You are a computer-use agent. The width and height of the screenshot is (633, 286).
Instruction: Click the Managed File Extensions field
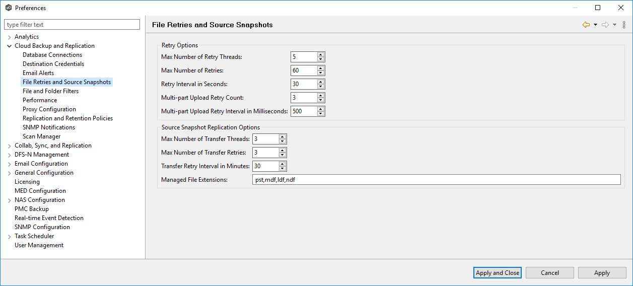click(436, 180)
